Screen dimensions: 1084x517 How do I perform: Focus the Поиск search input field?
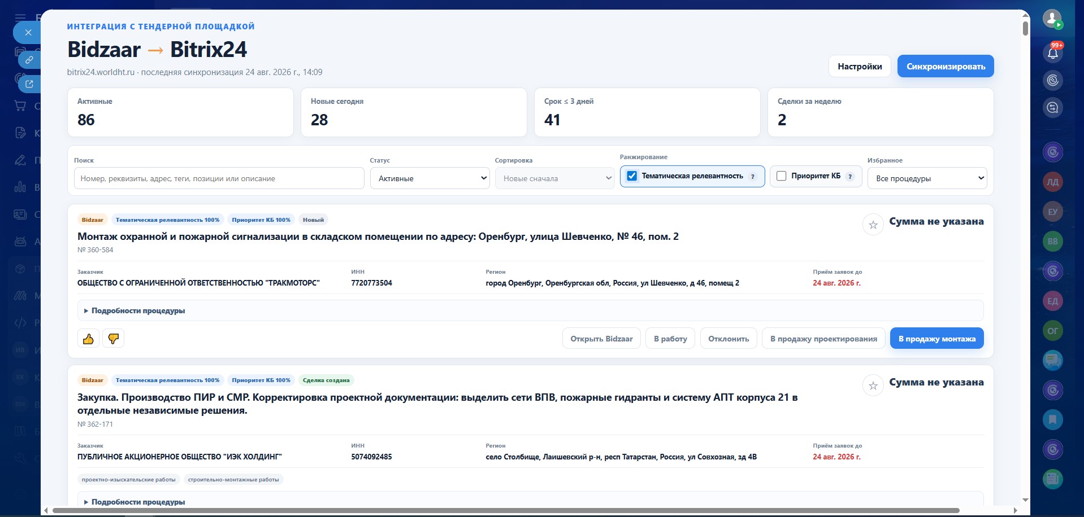pyautogui.click(x=219, y=178)
